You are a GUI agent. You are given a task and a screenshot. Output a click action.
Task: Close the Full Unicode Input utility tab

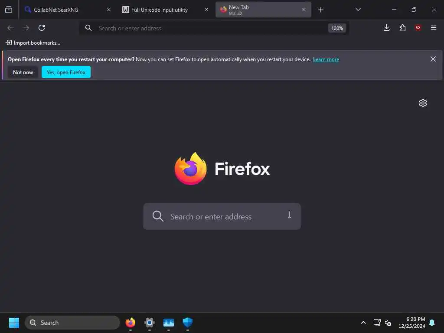click(206, 10)
